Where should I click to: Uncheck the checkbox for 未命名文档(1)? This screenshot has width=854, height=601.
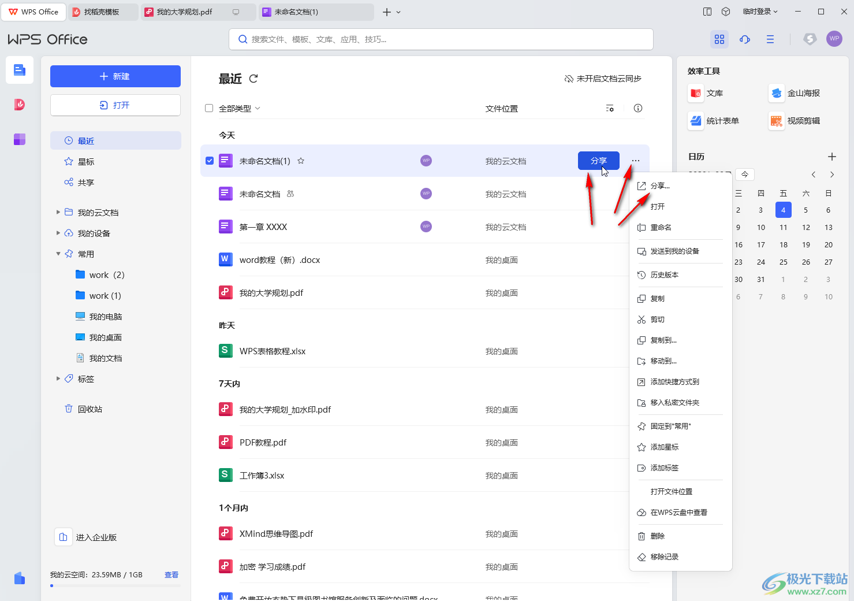point(210,161)
